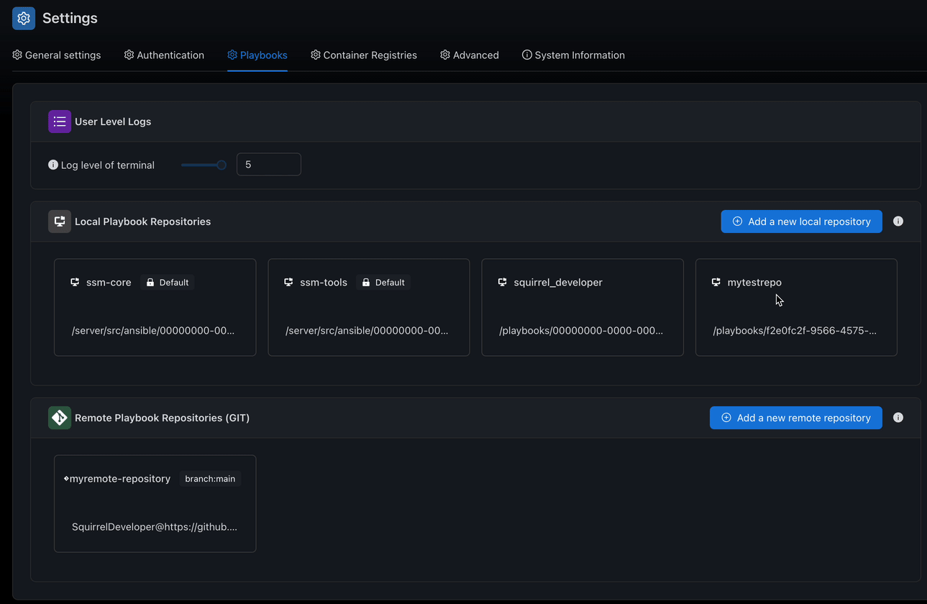Click the computer icon on squirrel_developer card

click(502, 282)
